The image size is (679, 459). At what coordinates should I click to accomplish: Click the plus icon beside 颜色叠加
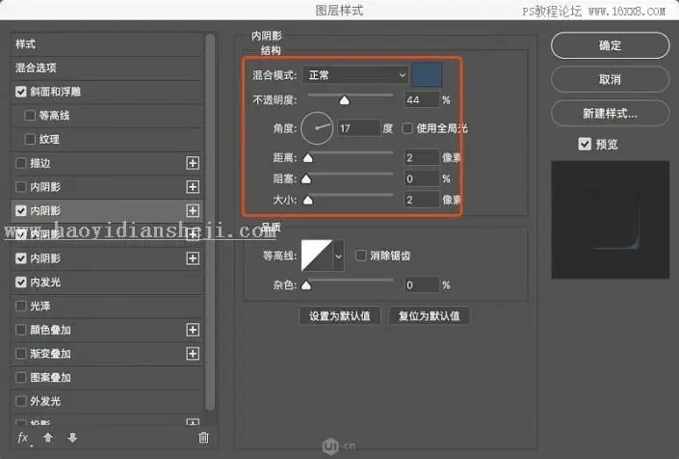point(193,330)
